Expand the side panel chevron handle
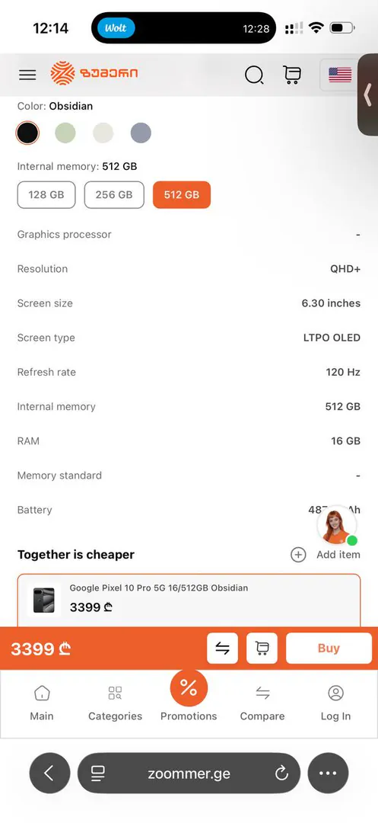This screenshot has height=823, width=378. tap(367, 95)
